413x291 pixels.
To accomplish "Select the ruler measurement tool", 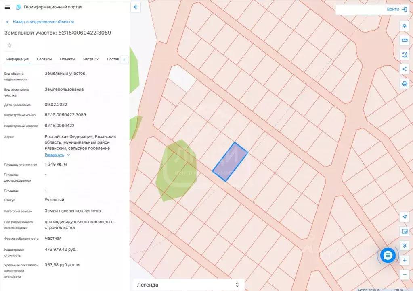I will pos(405,40).
